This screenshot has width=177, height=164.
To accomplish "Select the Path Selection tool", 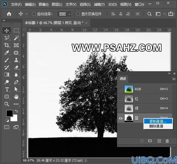I will 16,89.
